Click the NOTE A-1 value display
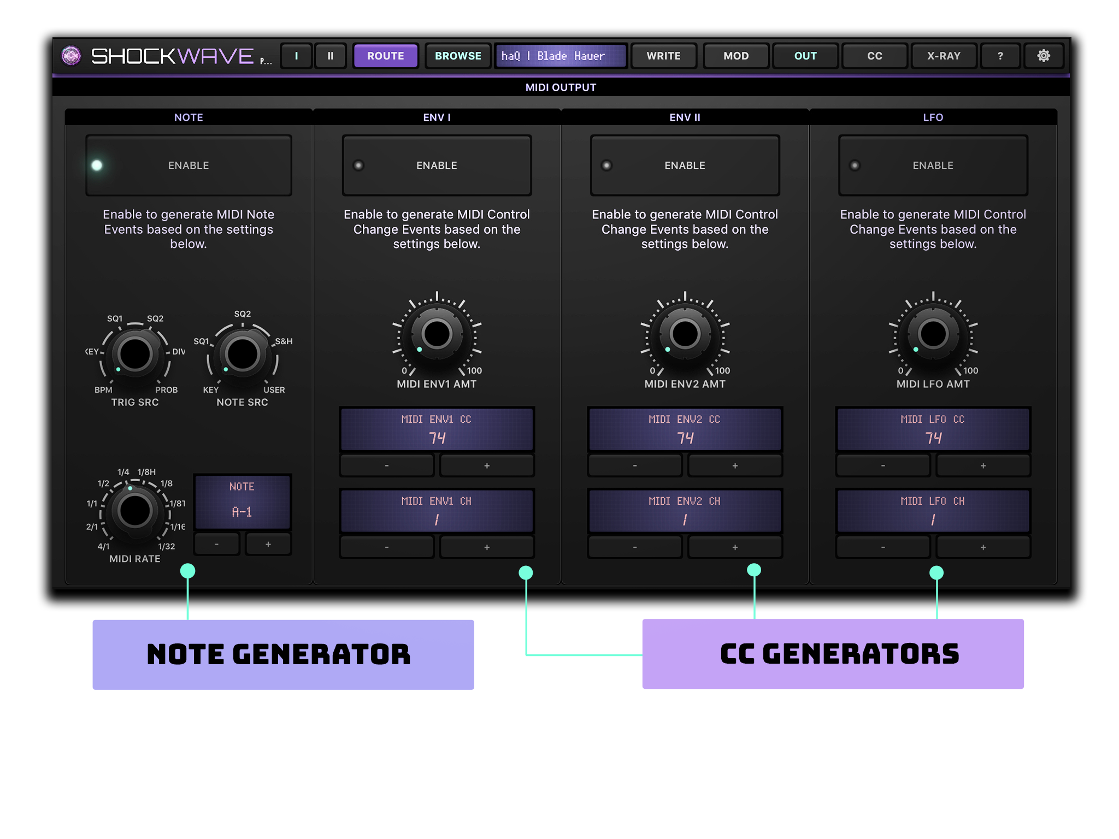The image size is (1119, 839). click(242, 501)
